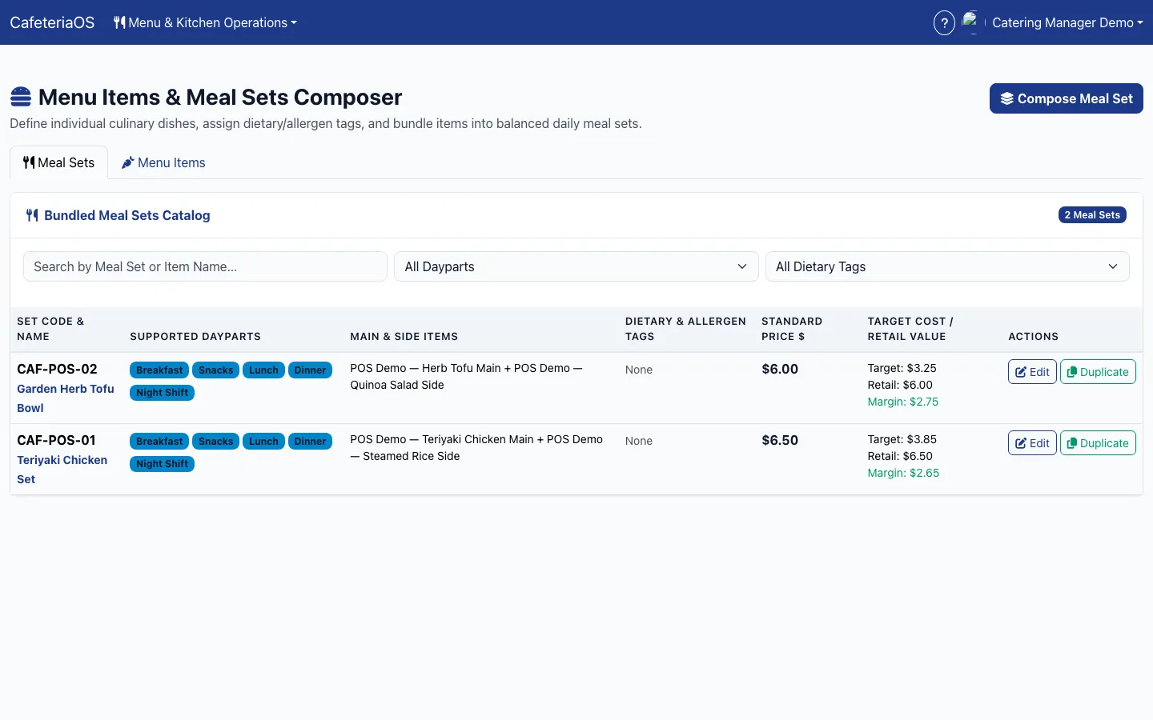Click Margin: $2.65 text
The height and width of the screenshot is (720, 1153).
click(x=903, y=473)
